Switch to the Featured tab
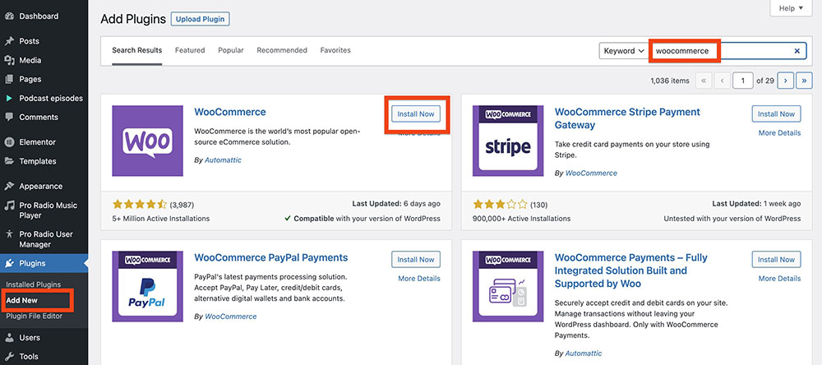 click(x=190, y=50)
